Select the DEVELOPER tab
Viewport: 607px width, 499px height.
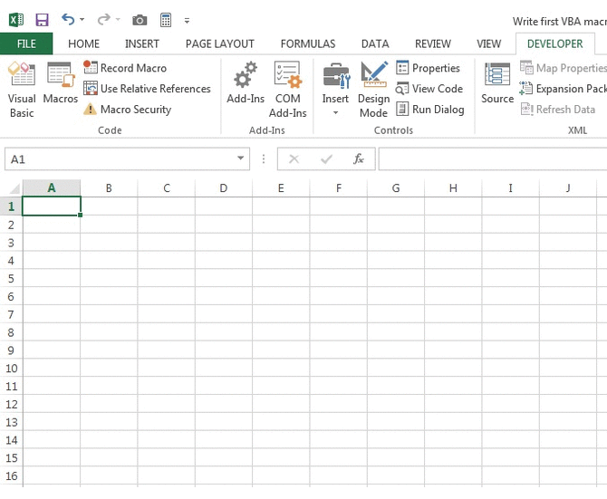pyautogui.click(x=554, y=43)
